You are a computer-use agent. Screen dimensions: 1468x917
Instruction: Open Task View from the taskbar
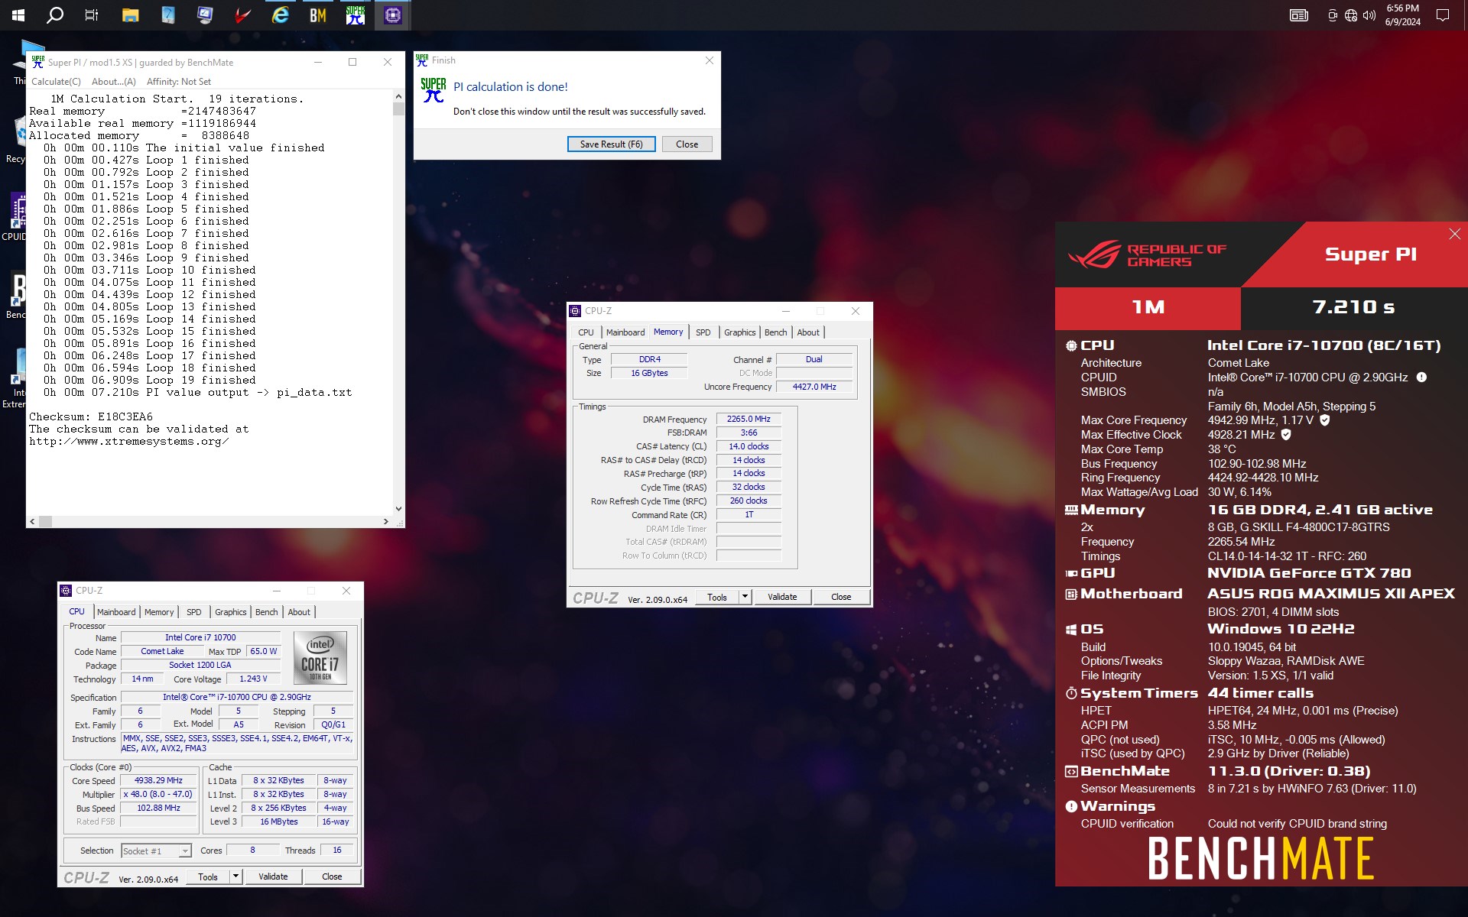92,15
